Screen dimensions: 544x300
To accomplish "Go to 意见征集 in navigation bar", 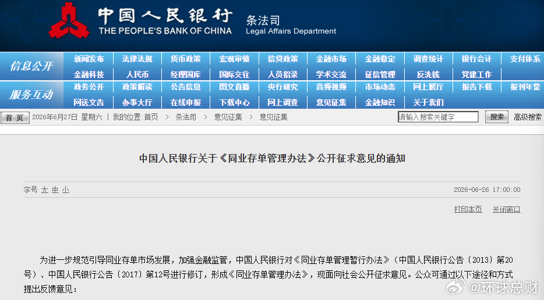I will point(331,102).
